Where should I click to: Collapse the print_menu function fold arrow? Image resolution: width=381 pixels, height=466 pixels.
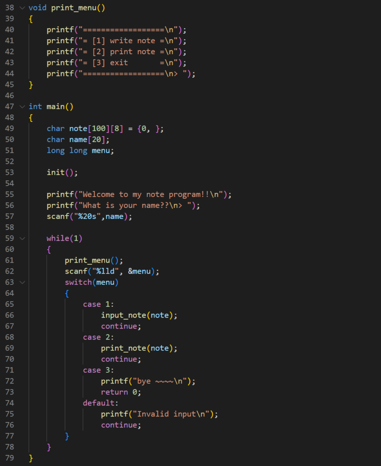22,8
